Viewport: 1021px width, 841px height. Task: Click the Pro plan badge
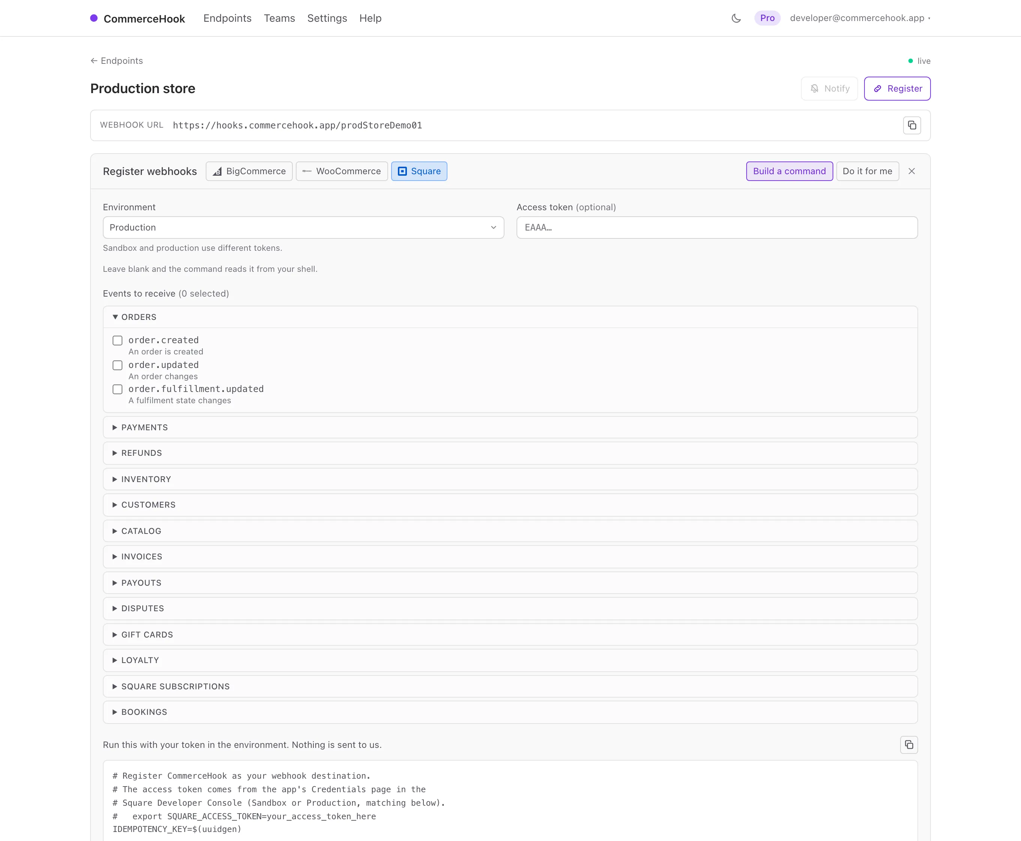point(767,18)
